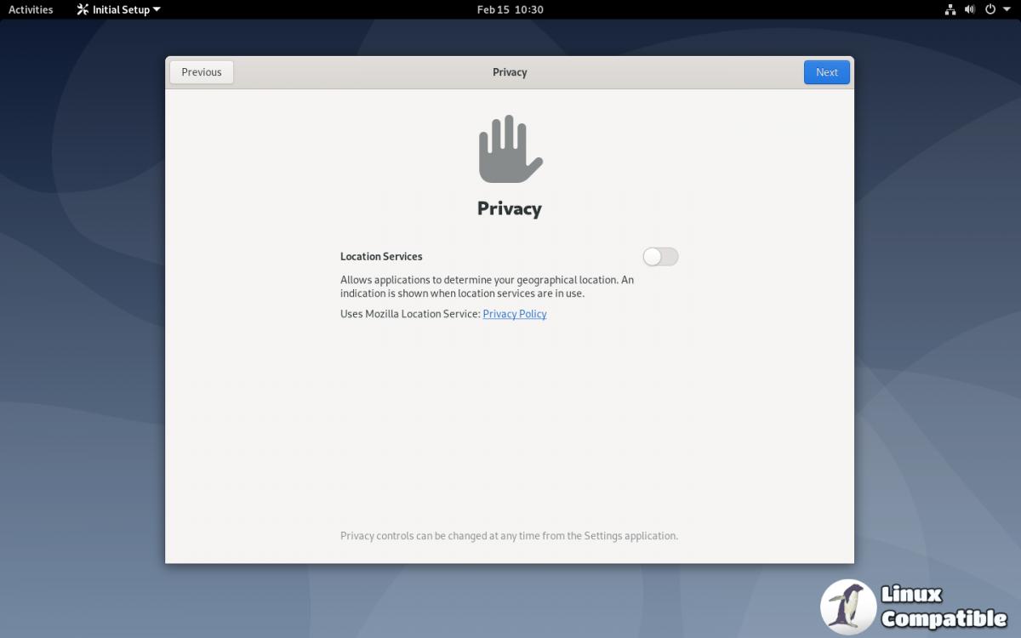Screen dimensions: 1021x638
Task: Click the Linux Compatible watermark text
Action: tap(943, 607)
